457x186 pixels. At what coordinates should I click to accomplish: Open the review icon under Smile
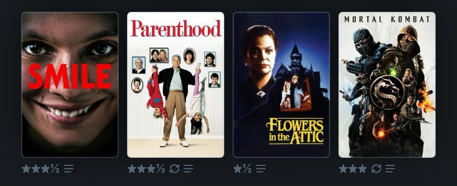coord(69,169)
